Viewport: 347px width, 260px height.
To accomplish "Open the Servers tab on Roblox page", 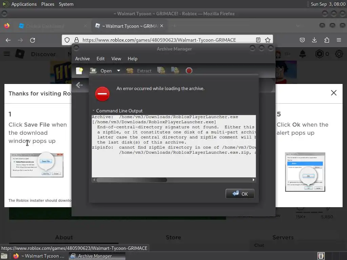I will [283, 237].
